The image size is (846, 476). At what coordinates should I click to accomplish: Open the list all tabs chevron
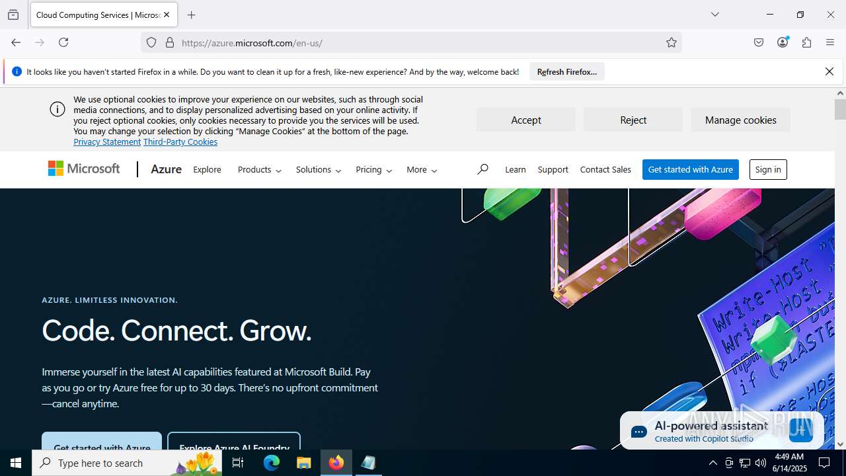(x=714, y=15)
